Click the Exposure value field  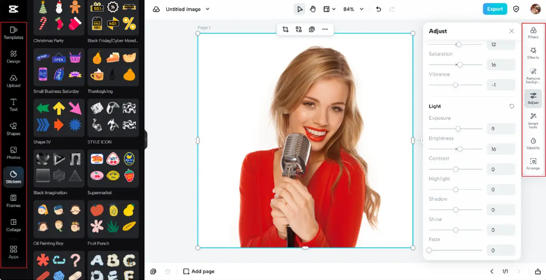(500, 129)
